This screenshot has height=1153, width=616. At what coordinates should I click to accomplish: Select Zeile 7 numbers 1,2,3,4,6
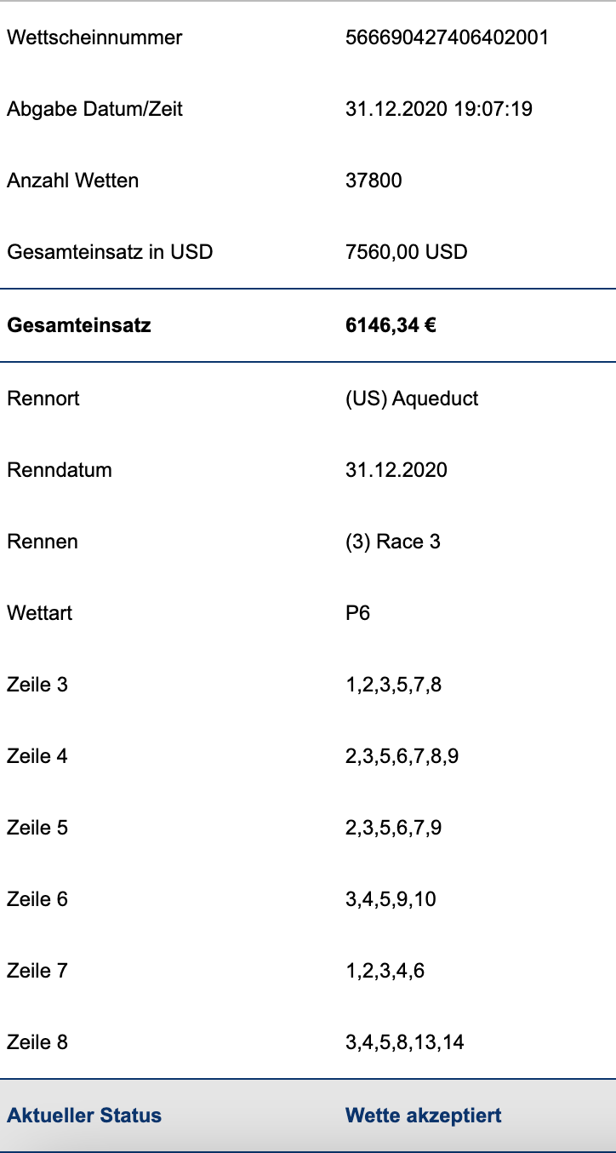tap(385, 971)
